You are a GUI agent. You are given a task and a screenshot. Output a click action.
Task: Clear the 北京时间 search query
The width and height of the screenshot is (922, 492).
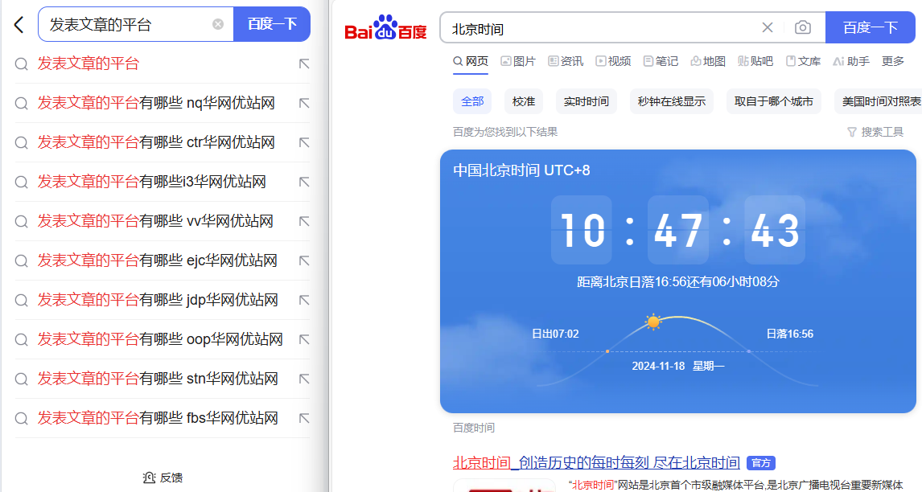(x=768, y=27)
